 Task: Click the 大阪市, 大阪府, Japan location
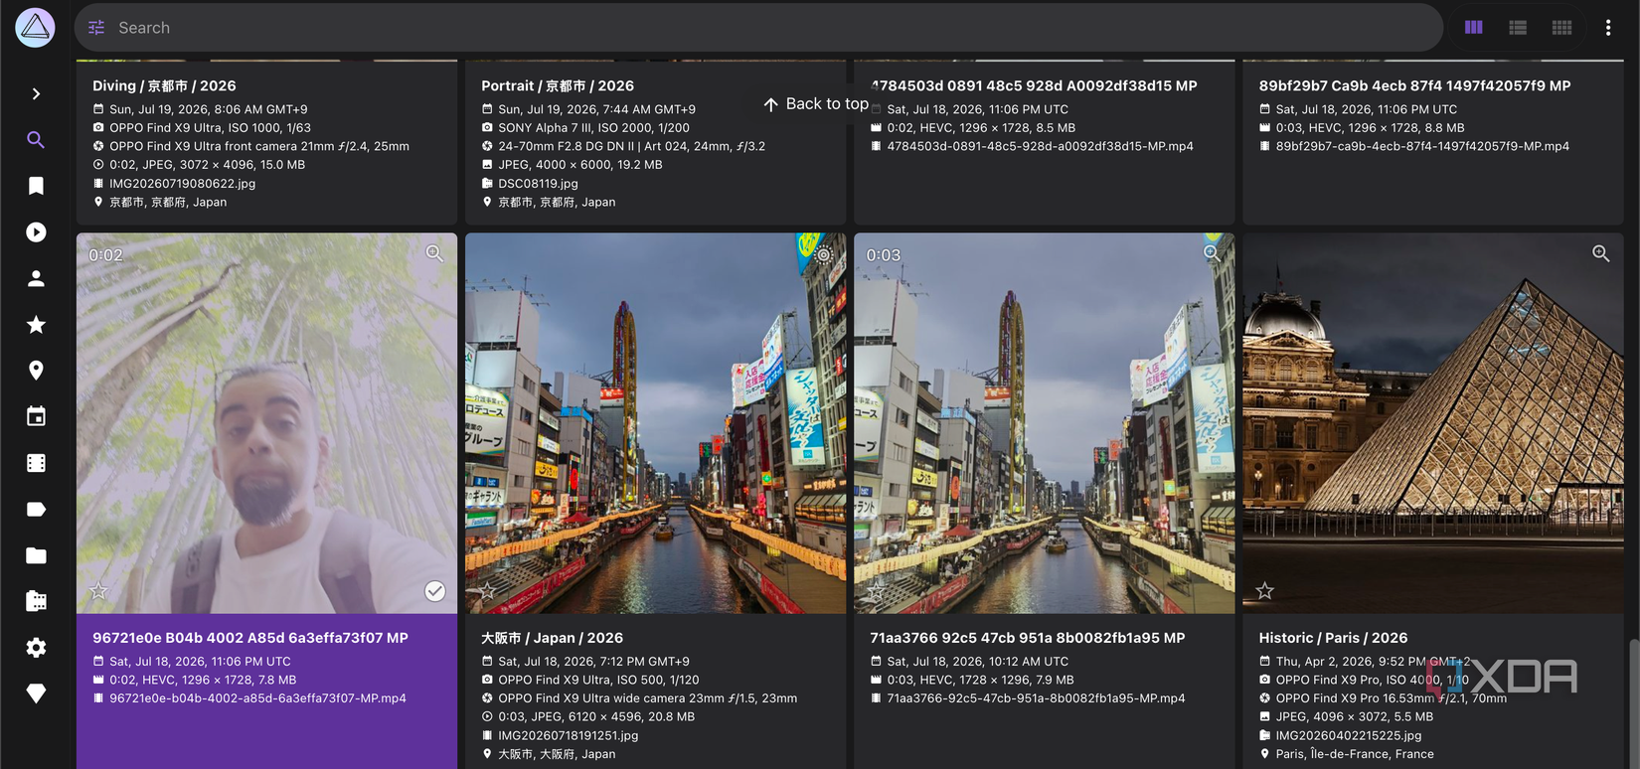point(557,754)
